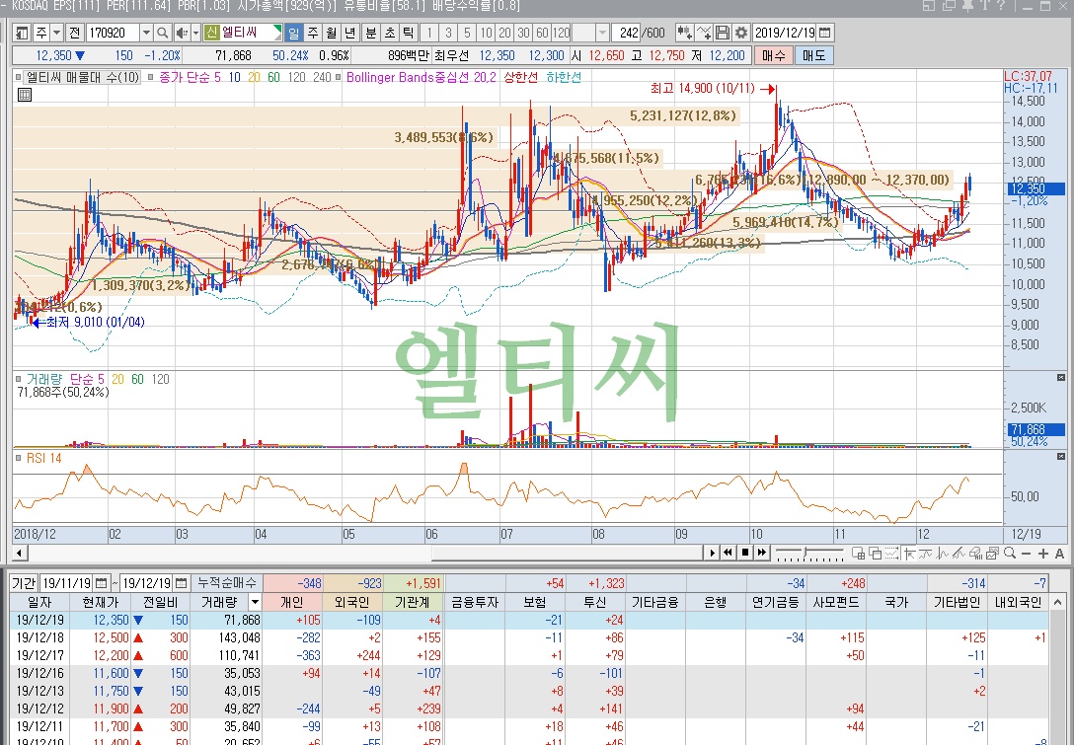Open 거래량 column sort dropdown arrow
The height and width of the screenshot is (745, 1074).
point(255,602)
